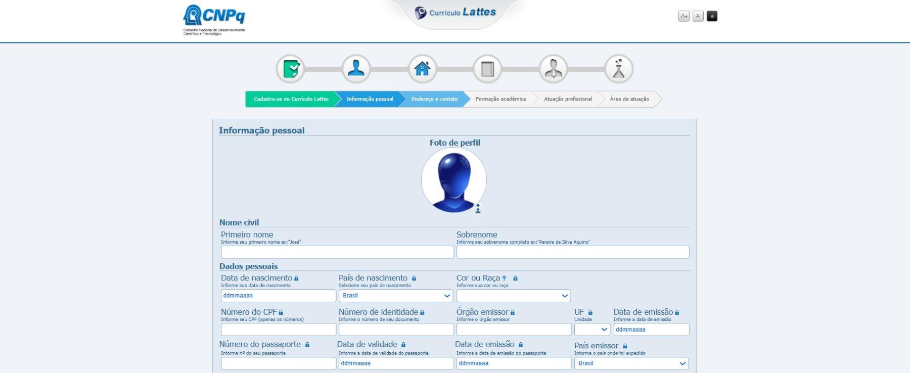This screenshot has width=910, height=373.
Task: Open the UF state dropdown
Action: point(592,330)
